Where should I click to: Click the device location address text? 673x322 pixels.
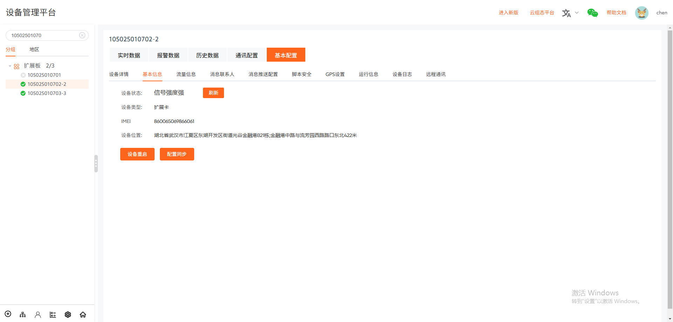(256, 135)
